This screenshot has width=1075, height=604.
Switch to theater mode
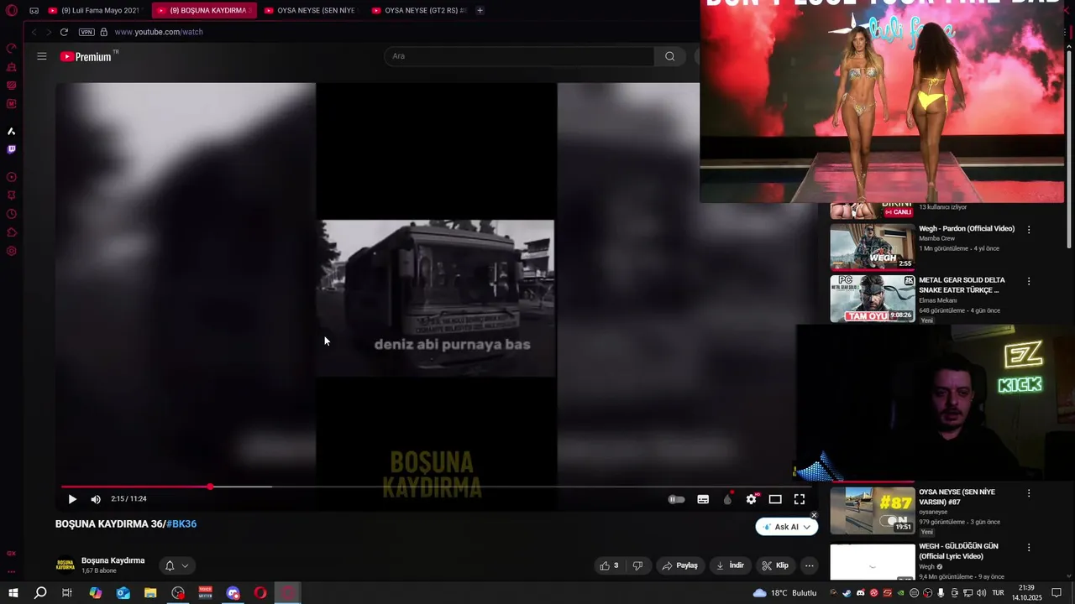click(x=775, y=499)
